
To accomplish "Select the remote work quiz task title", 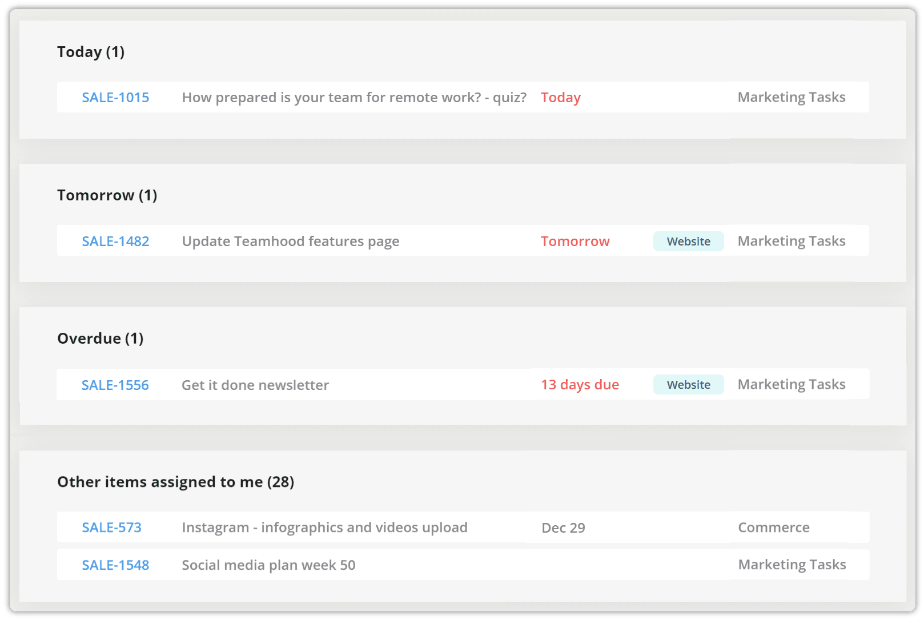I will coord(354,98).
